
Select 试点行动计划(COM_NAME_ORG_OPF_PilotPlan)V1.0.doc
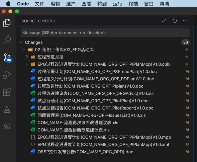coord(93,101)
